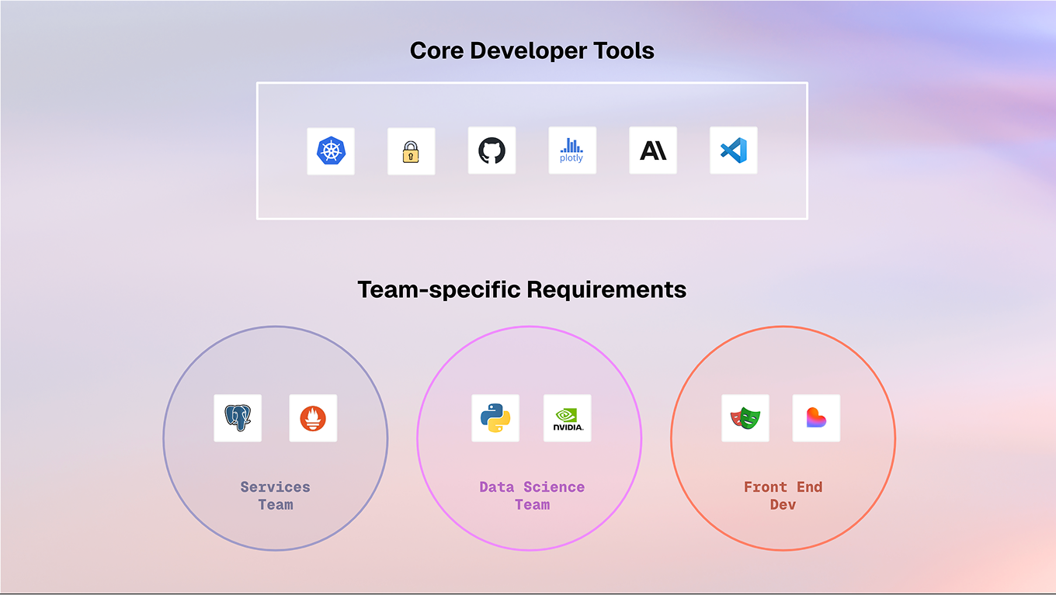
Task: Click the NVIDIA logo tile
Action: click(568, 418)
